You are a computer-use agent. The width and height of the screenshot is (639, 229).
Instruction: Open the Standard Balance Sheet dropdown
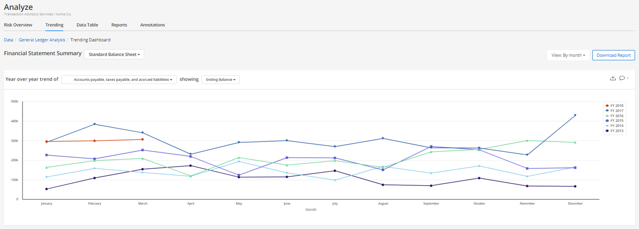click(x=114, y=54)
